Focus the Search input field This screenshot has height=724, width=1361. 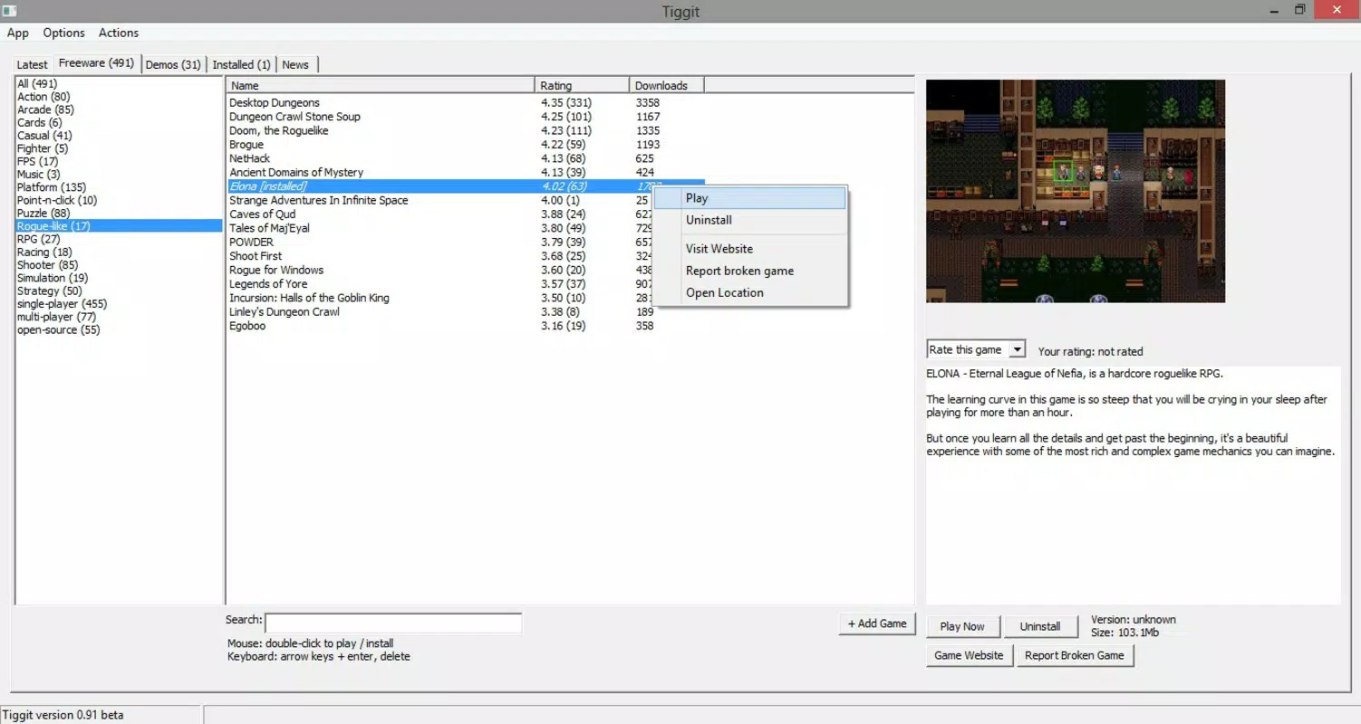tap(393, 623)
